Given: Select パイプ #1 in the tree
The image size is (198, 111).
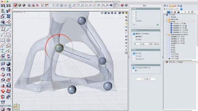Looking at the screenshot, I should [x=174, y=54].
